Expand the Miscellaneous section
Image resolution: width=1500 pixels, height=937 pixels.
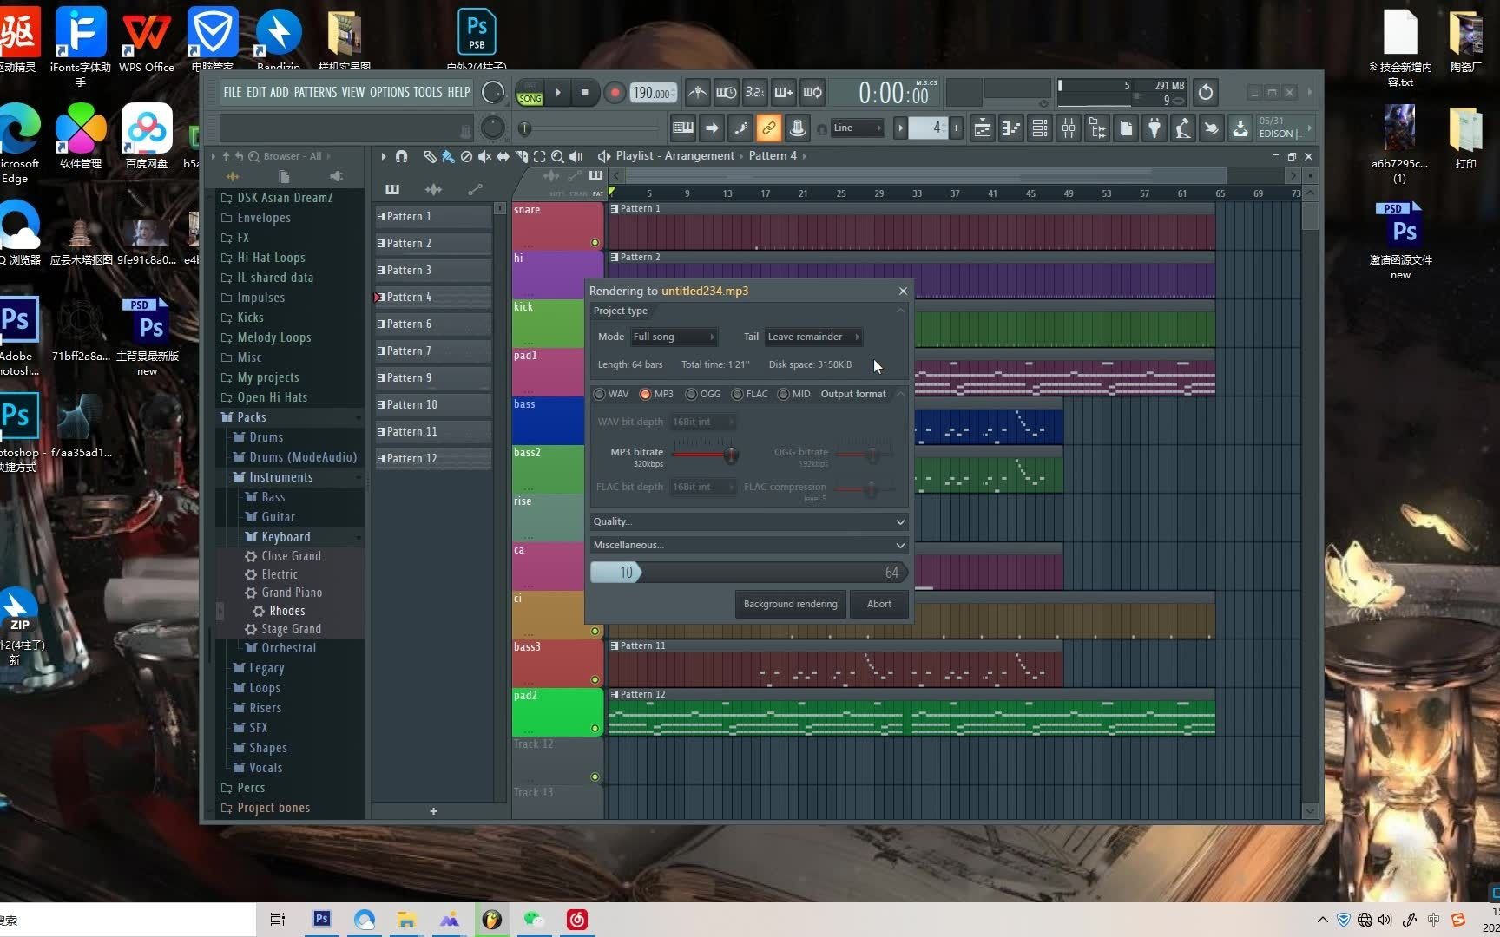(749, 545)
